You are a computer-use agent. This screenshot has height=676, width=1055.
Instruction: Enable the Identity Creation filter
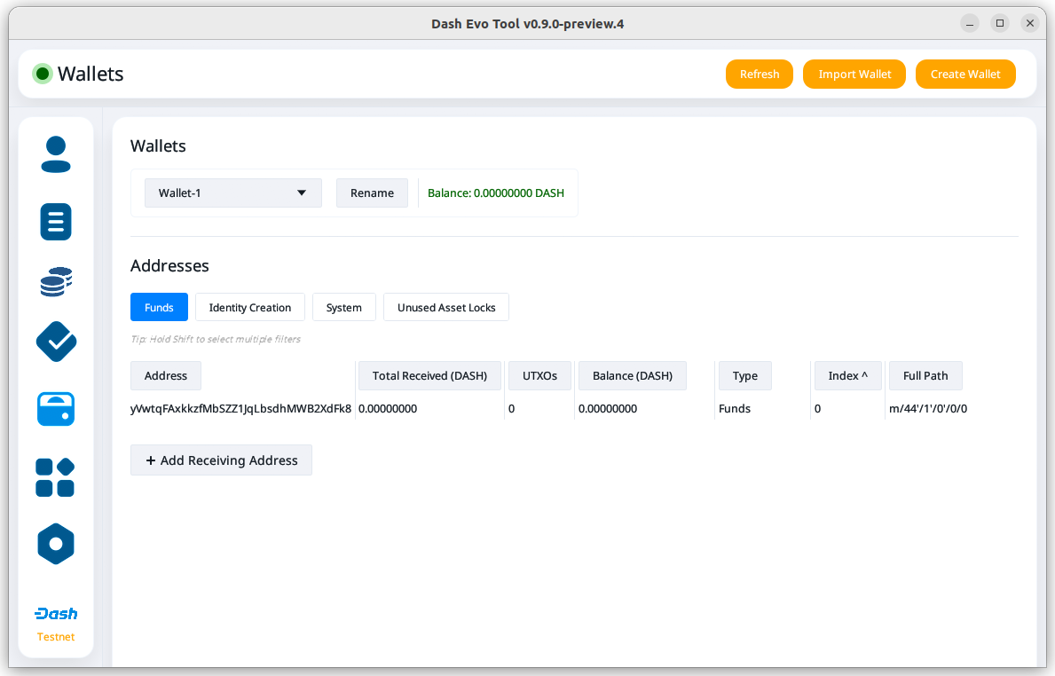[250, 307]
